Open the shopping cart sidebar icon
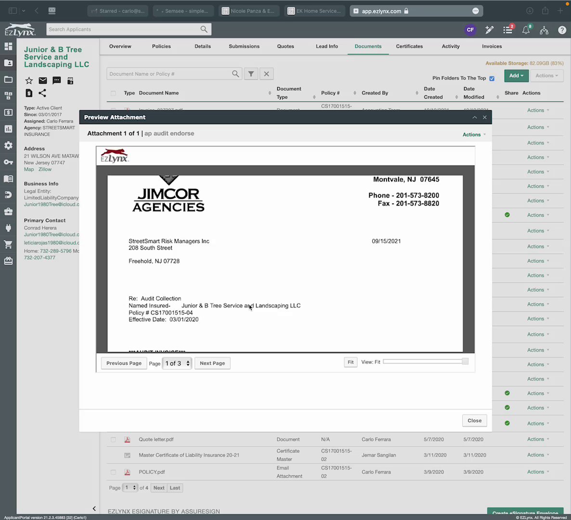571x520 pixels. [8, 244]
